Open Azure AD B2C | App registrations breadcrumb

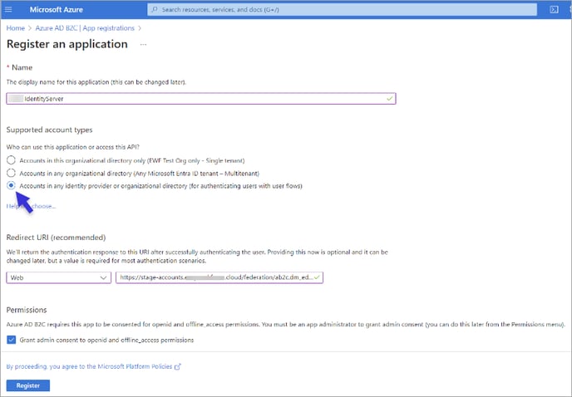[x=85, y=28]
